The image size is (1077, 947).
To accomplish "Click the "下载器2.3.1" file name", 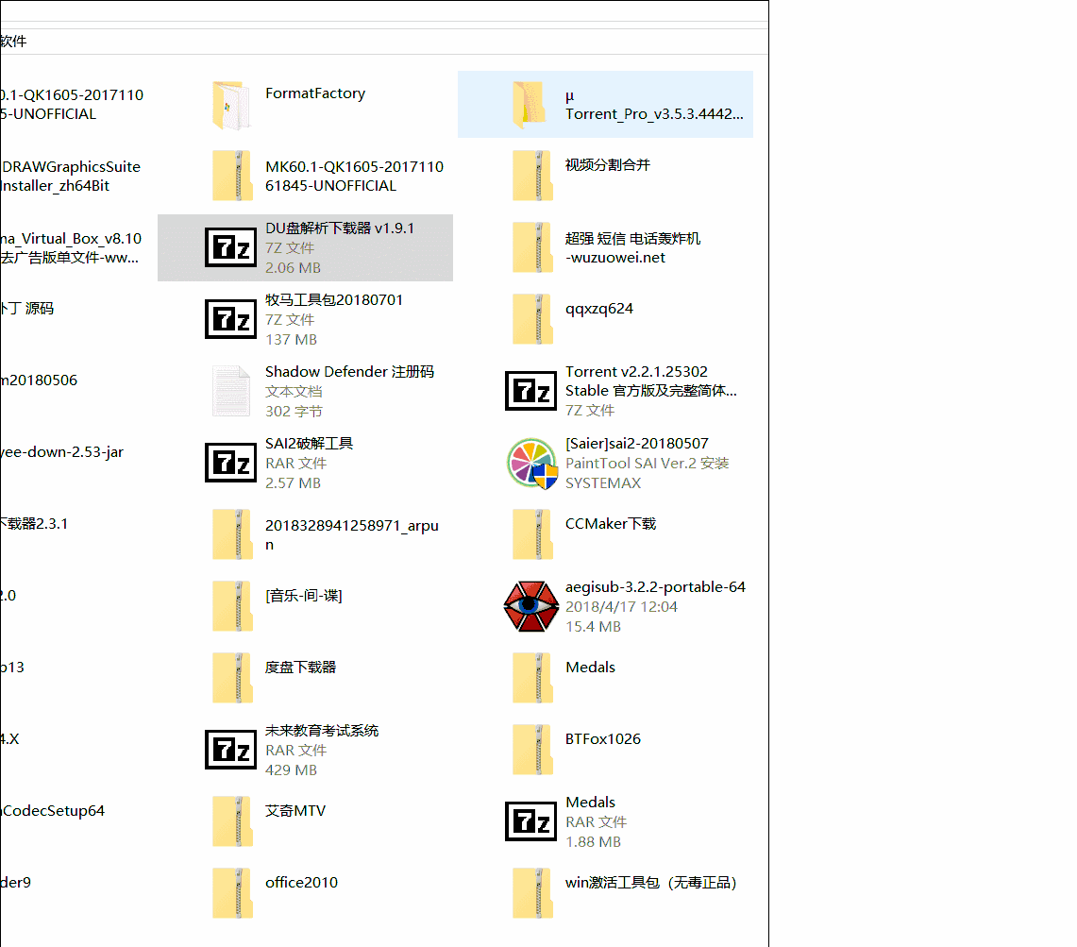I will point(34,524).
